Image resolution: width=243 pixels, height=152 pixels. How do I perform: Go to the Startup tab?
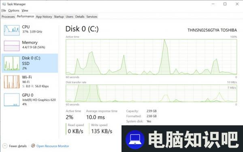point(59,17)
